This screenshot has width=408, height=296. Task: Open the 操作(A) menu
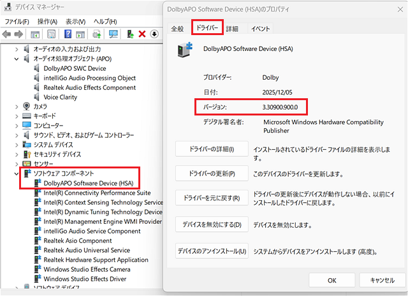tap(47, 21)
